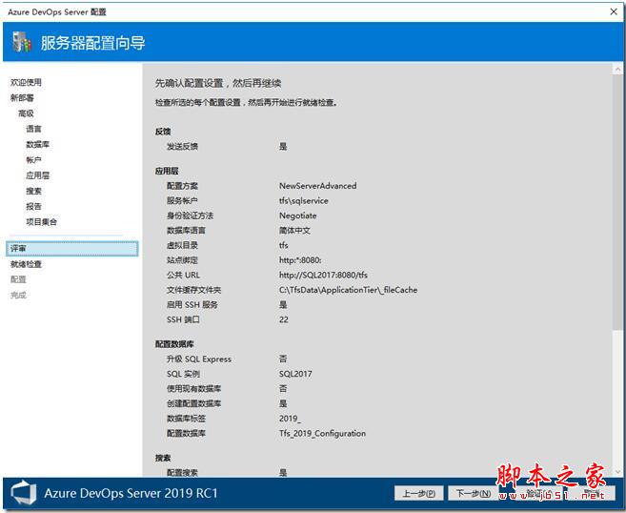Image resolution: width=626 pixels, height=513 pixels.
Task: Click the server wizard icon in header
Action: coord(21,42)
